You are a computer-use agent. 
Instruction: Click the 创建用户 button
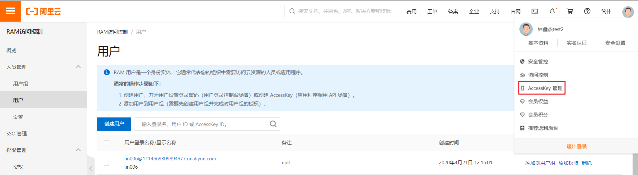(114, 124)
